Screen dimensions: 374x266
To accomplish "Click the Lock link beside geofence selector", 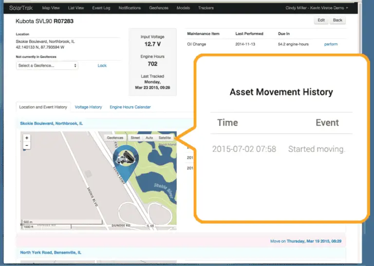I will (x=102, y=65).
